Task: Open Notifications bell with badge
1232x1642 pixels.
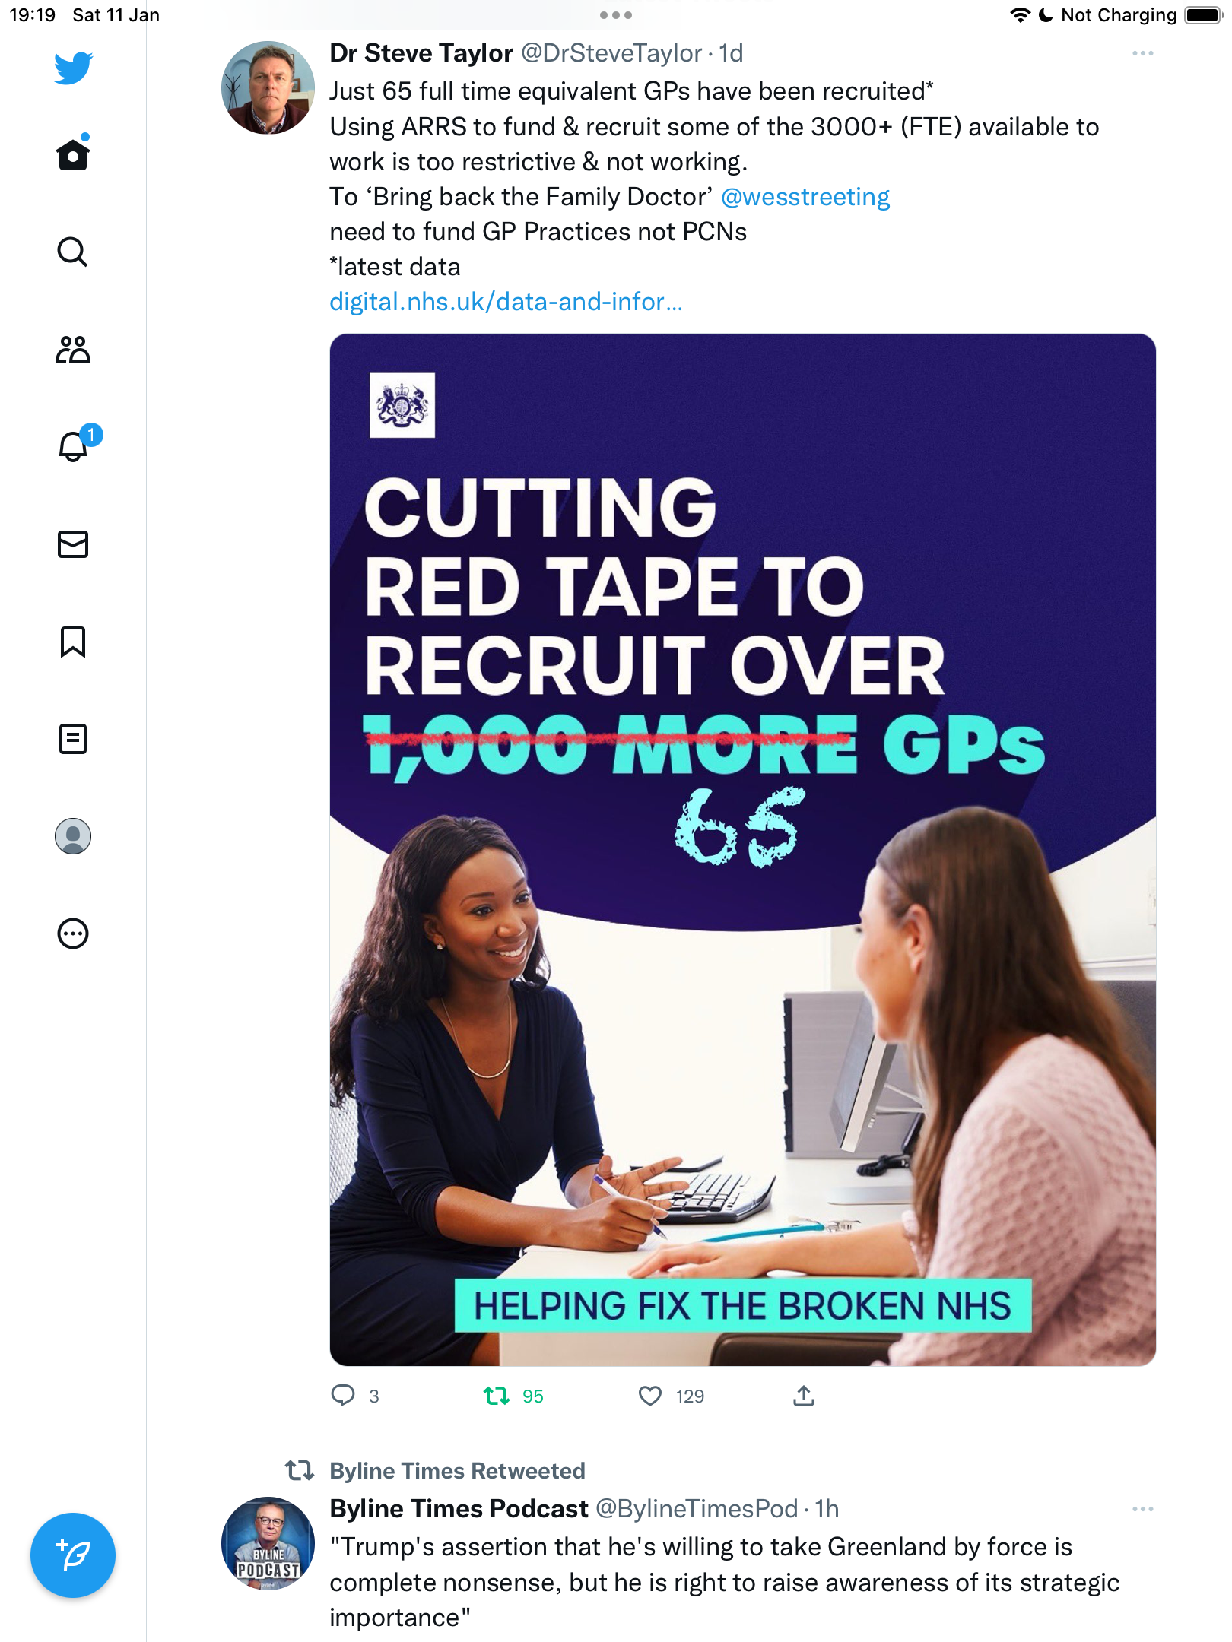Action: 76,445
